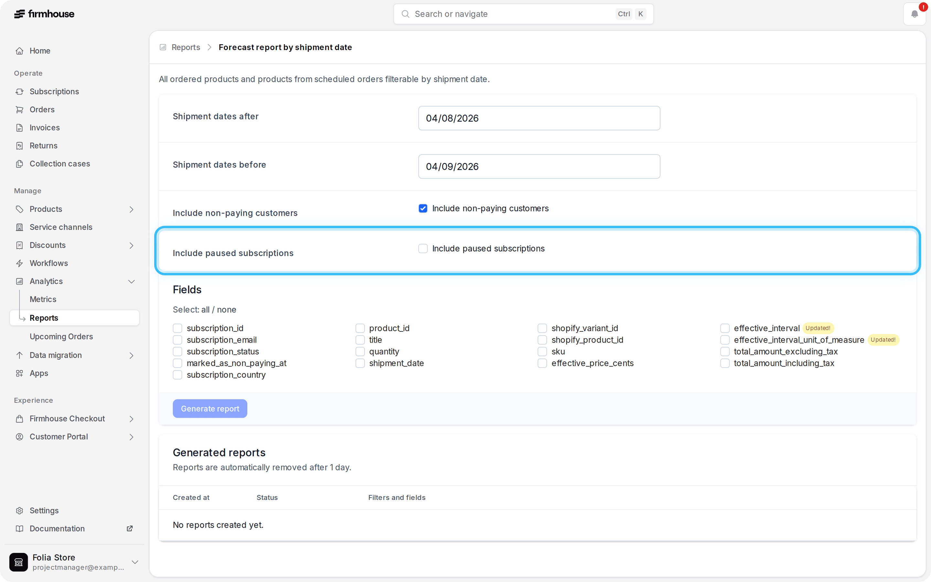Click the Collection cases icon

(19, 164)
